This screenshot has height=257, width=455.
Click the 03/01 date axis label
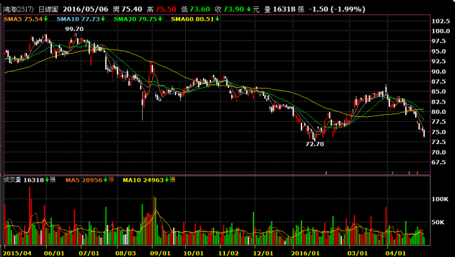tap(358, 253)
